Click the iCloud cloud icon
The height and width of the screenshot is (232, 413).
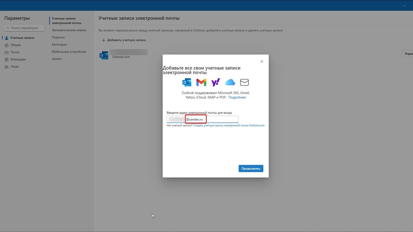pos(230,82)
